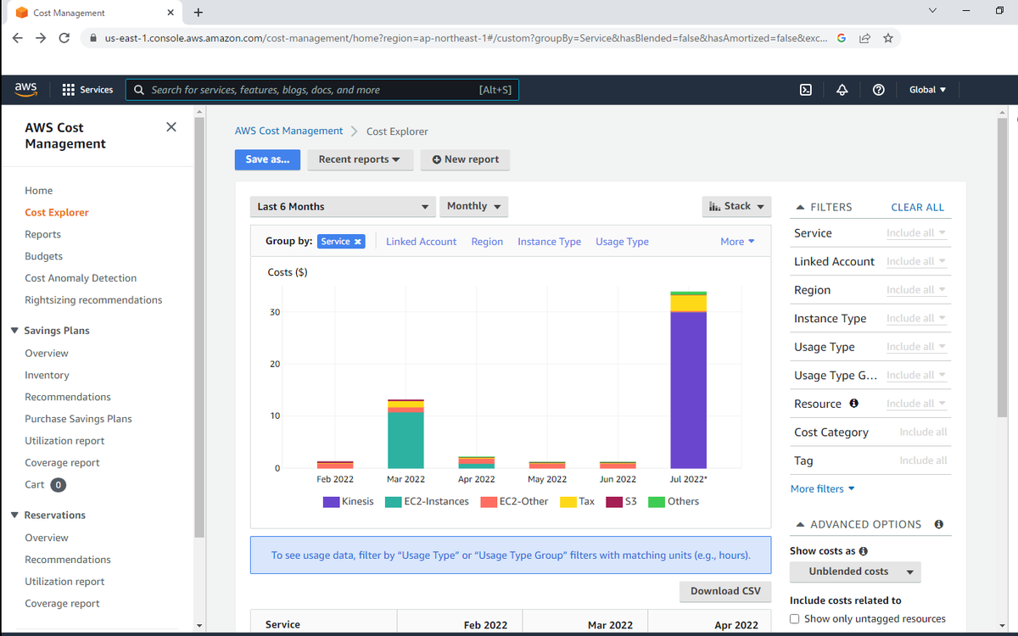
Task: Open the Region filter Include all dropdown
Action: click(x=916, y=290)
